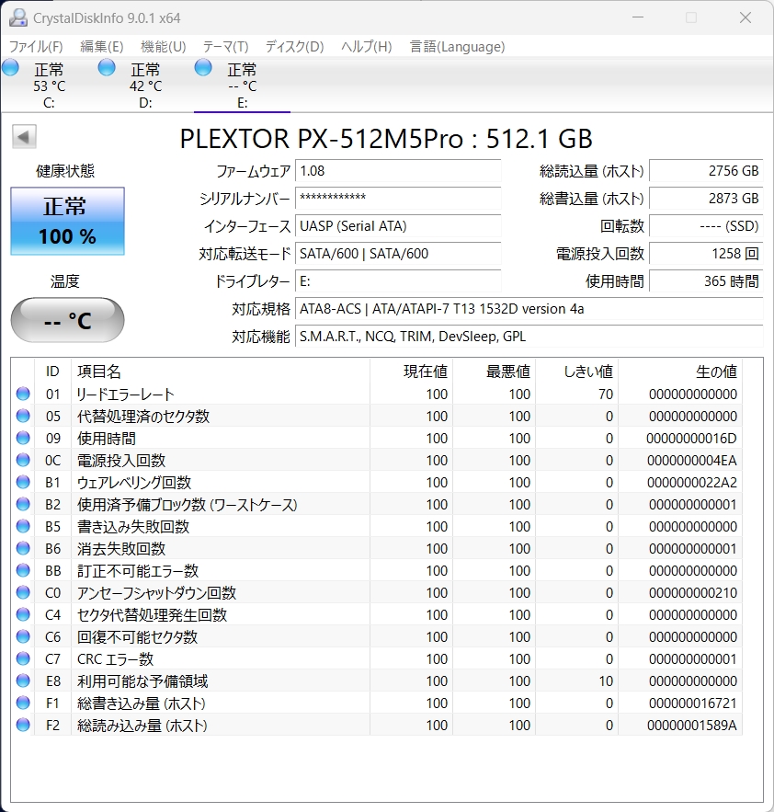The width and height of the screenshot is (774, 812).
Task: Open the 編集(E) menu
Action: point(102,47)
